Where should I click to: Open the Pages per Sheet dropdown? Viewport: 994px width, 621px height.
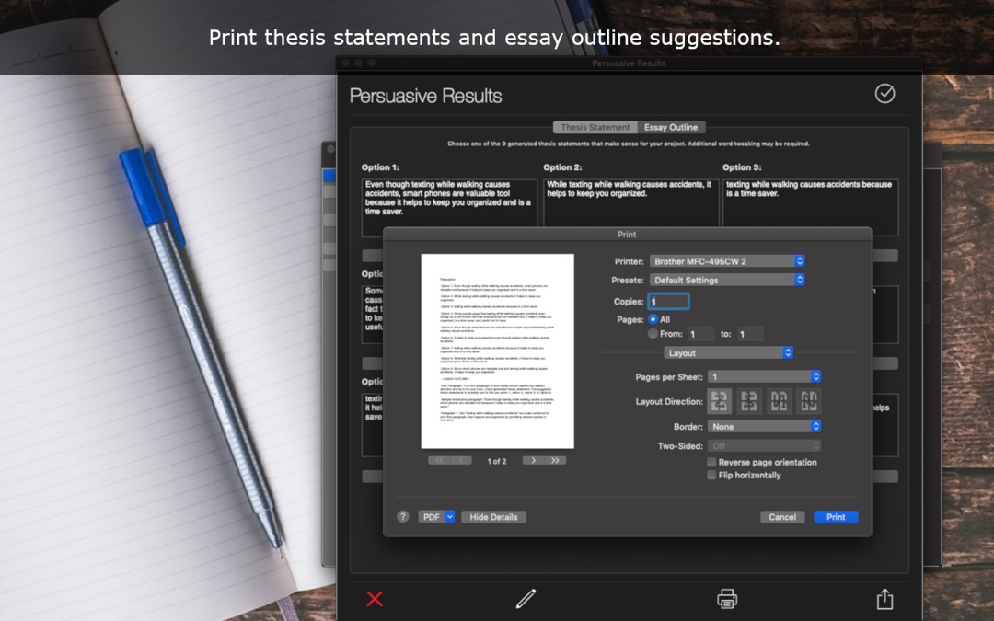(765, 376)
